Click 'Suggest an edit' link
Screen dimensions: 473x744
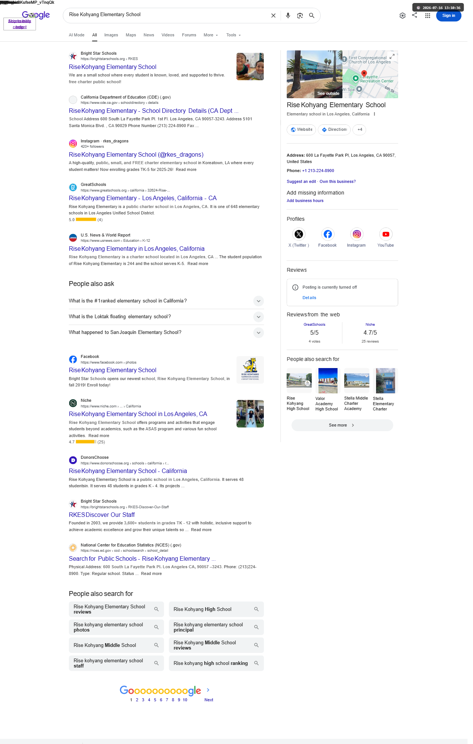coord(301,182)
